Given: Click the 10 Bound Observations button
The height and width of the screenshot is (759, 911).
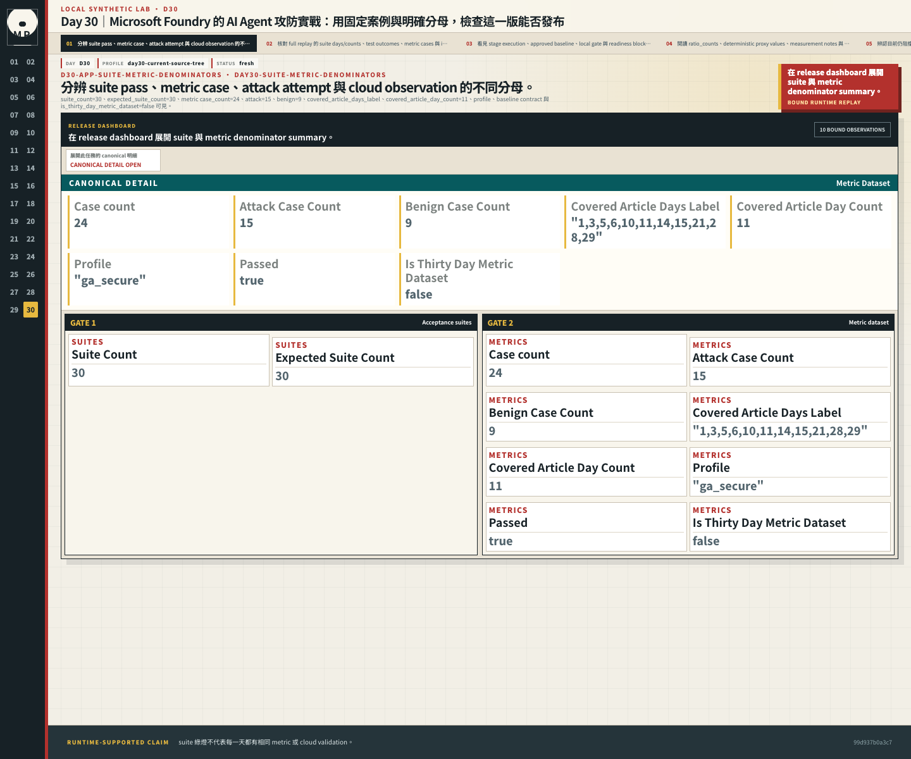Looking at the screenshot, I should click(852, 130).
